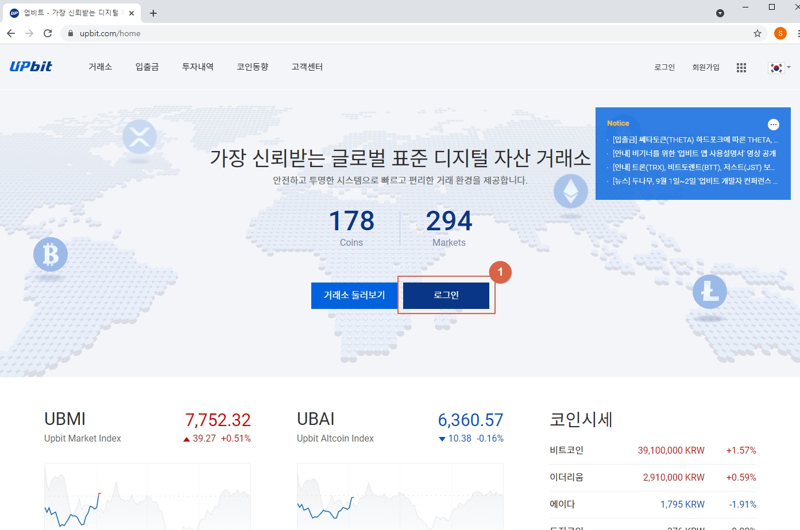The height and width of the screenshot is (530, 800).
Task: Click the Upbit logo
Action: click(x=31, y=67)
